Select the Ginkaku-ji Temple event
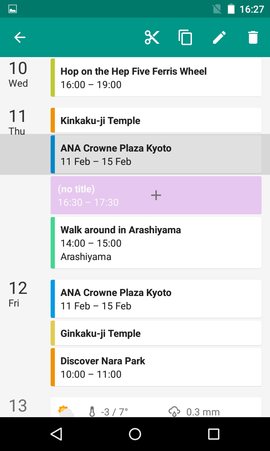The image size is (270, 451). click(156, 333)
